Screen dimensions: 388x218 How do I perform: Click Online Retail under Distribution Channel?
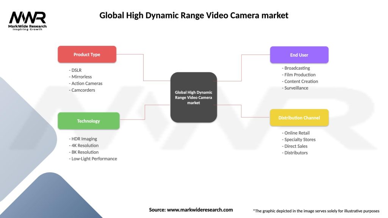click(x=297, y=133)
